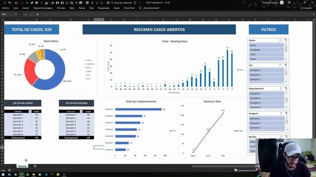The height and width of the screenshot is (177, 316).
Task: Click the Status slicer vertical scrollbar thumb
Action: (x=286, y=49)
